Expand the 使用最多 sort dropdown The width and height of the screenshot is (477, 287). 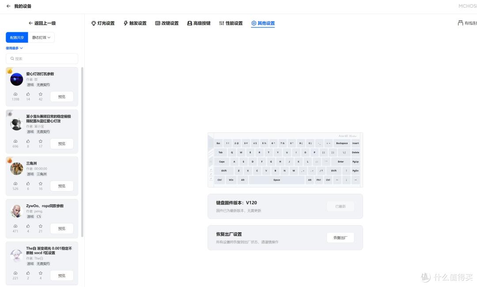[x=14, y=48]
